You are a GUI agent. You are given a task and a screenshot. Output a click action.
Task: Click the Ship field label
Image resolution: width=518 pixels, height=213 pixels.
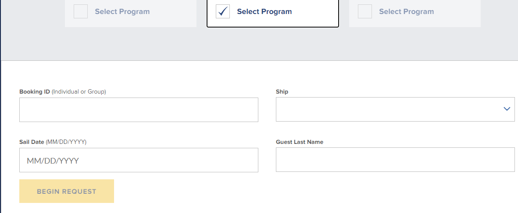[x=282, y=92]
